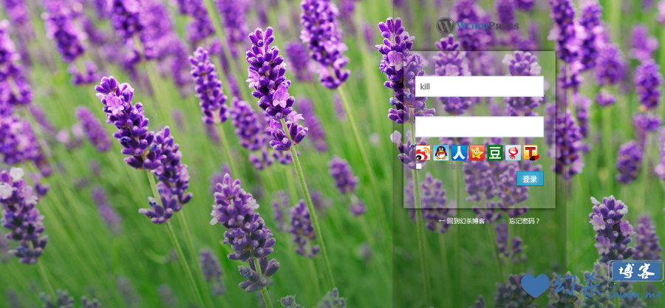The width and height of the screenshot is (665, 308).
Task: Focus the username field containing kill
Action: point(479,86)
